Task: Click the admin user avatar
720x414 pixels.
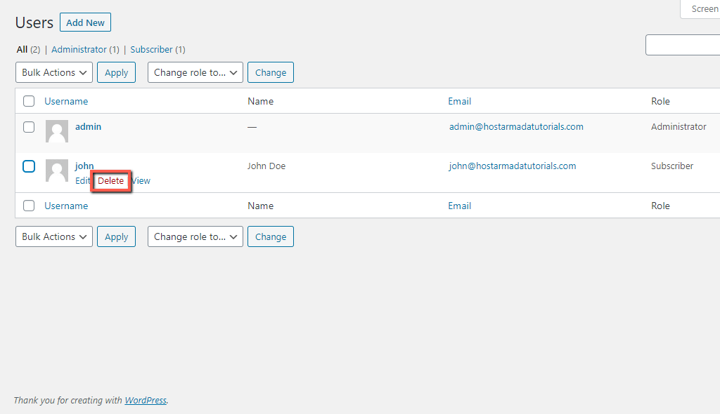Action: [x=57, y=131]
